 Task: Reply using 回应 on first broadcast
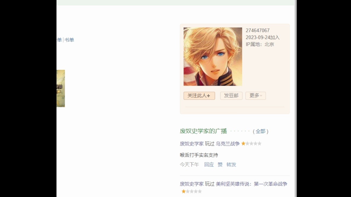(209, 164)
